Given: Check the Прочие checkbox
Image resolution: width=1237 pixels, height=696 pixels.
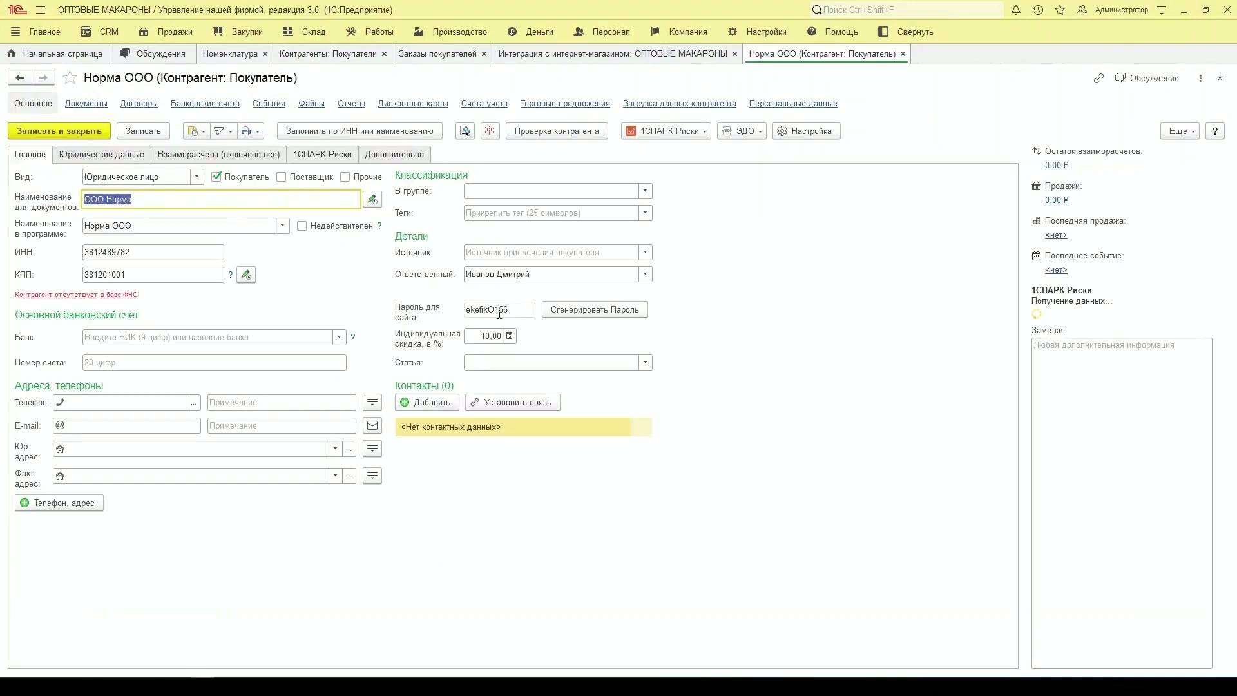Looking at the screenshot, I should click(x=345, y=177).
